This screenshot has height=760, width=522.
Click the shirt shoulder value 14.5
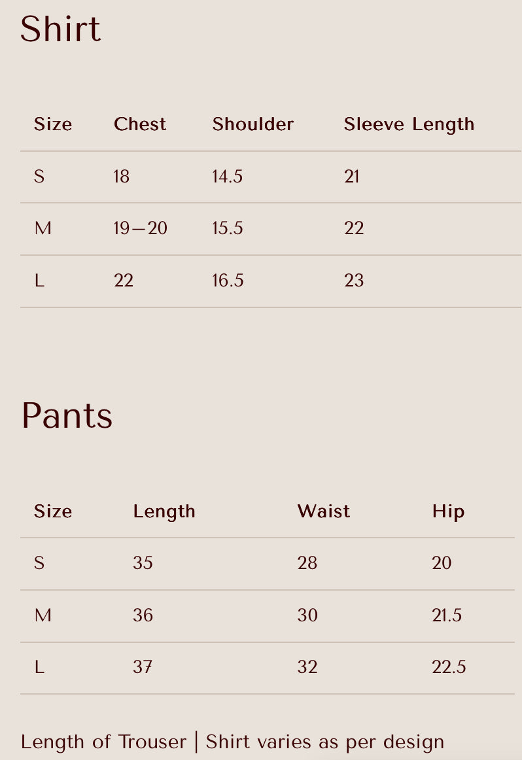tap(228, 176)
